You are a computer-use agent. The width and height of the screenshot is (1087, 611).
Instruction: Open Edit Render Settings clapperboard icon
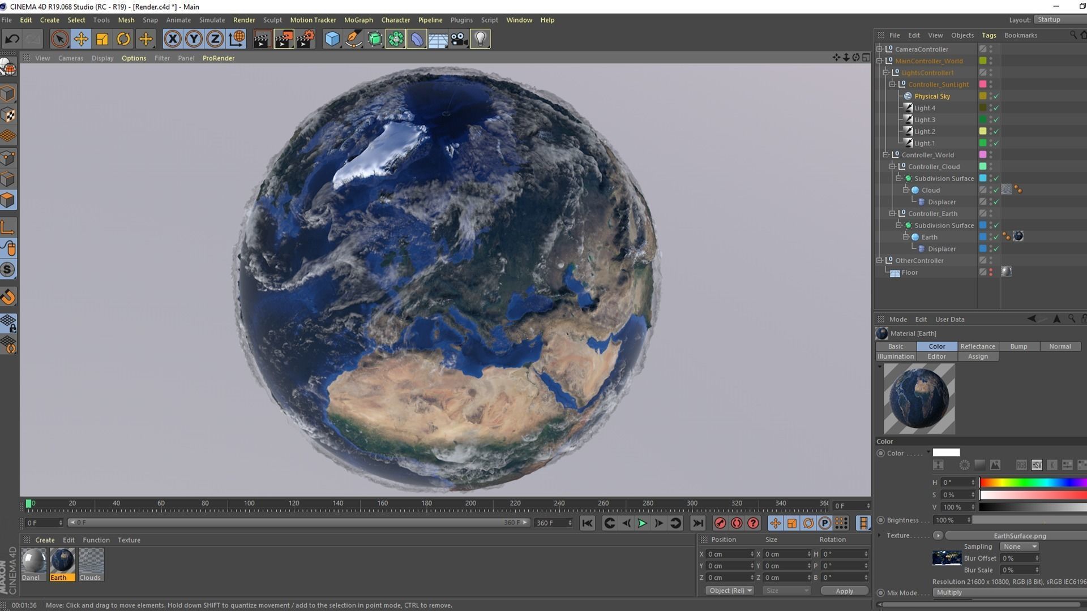[305, 39]
